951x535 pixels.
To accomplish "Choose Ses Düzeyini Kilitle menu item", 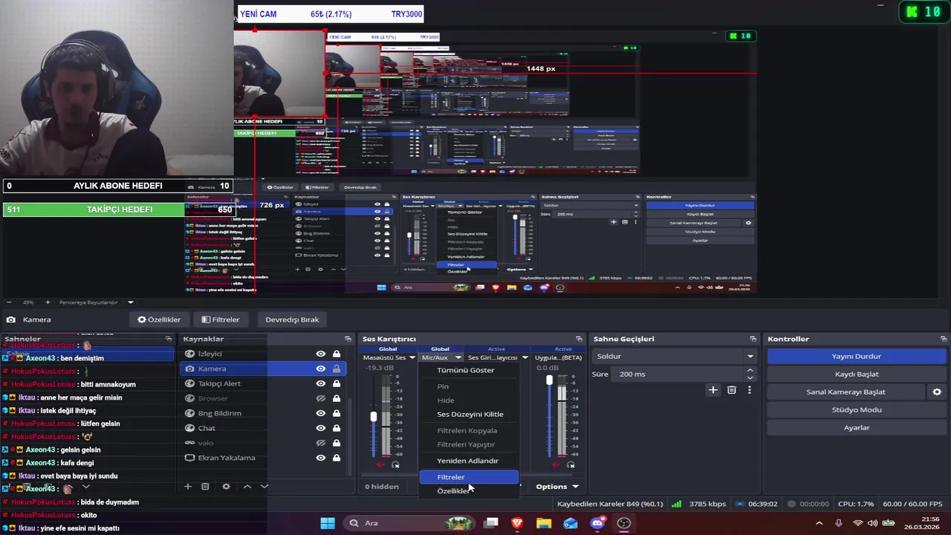I will pos(470,414).
